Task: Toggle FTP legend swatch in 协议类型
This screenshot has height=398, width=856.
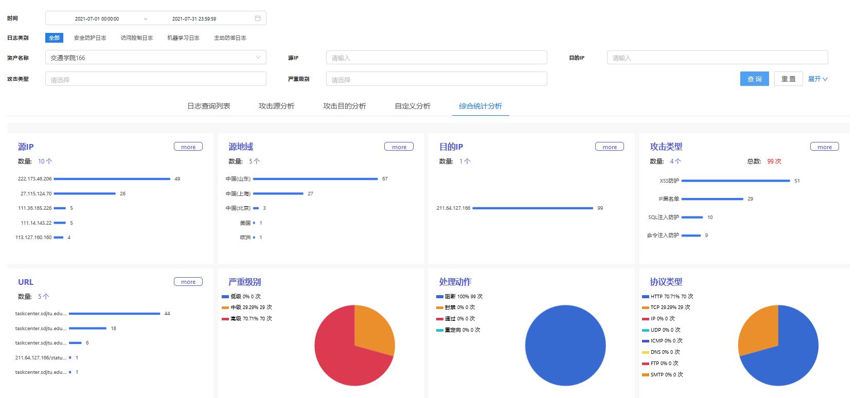Action: point(646,364)
